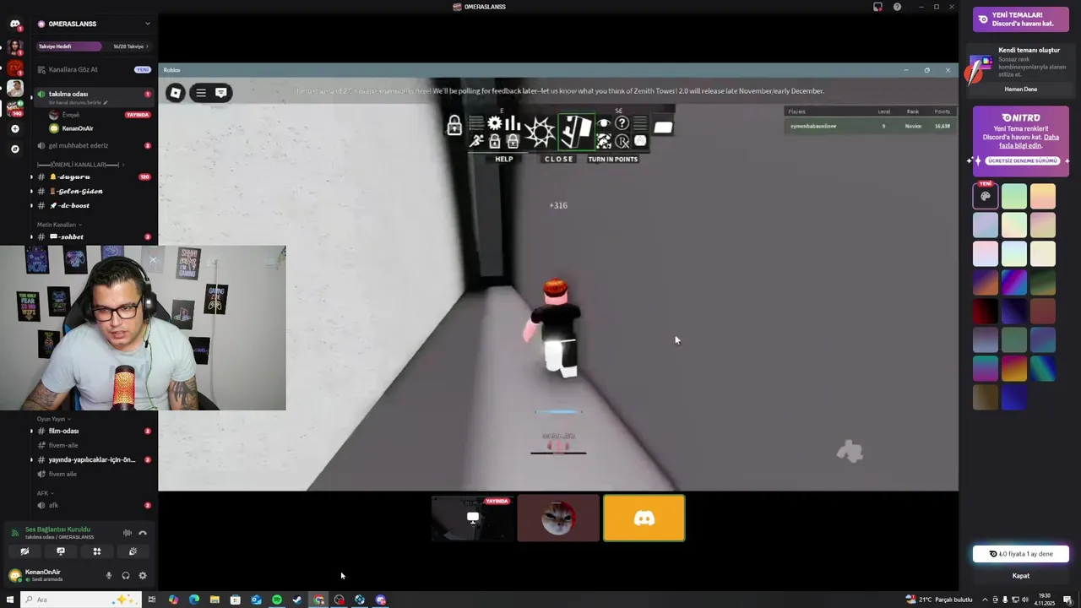Select the mint green theme swatch
1081x608 pixels.
click(x=1014, y=196)
